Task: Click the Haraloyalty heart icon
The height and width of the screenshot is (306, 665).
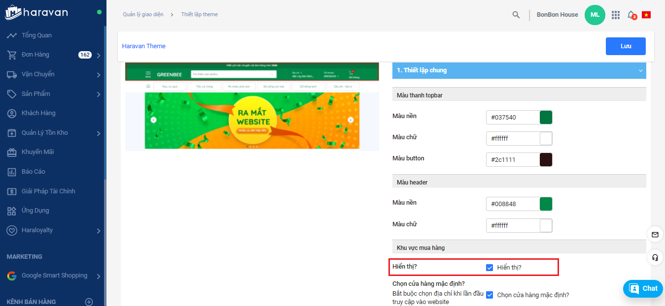Action: [12, 230]
